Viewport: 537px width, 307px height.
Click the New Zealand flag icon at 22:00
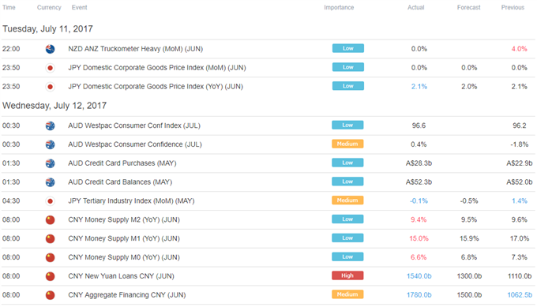coord(50,49)
